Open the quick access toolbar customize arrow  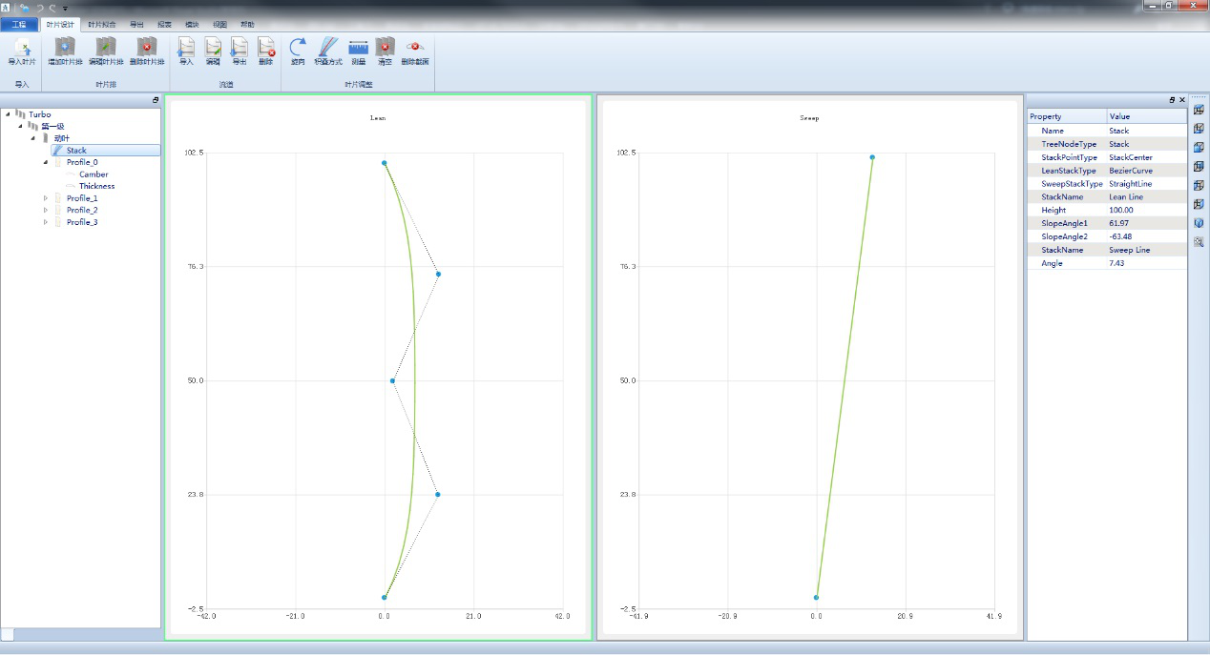click(x=65, y=8)
